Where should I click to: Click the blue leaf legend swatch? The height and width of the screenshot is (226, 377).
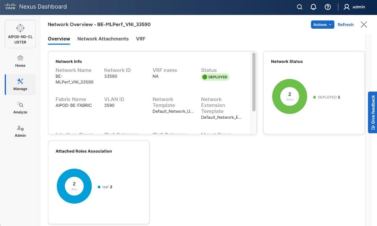point(99,187)
